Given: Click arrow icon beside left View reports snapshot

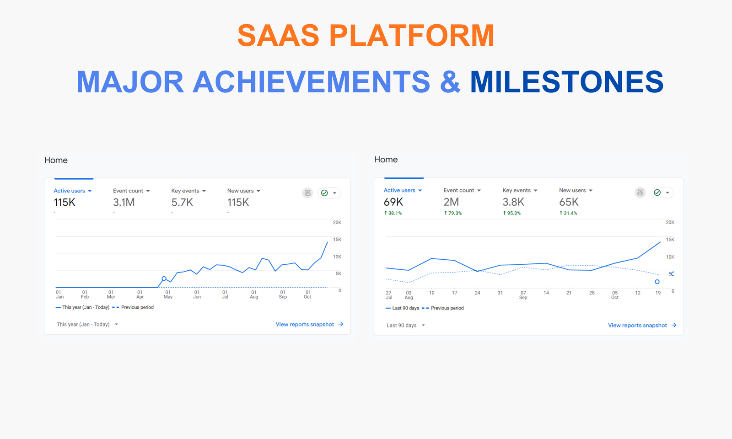Looking at the screenshot, I should (x=341, y=324).
